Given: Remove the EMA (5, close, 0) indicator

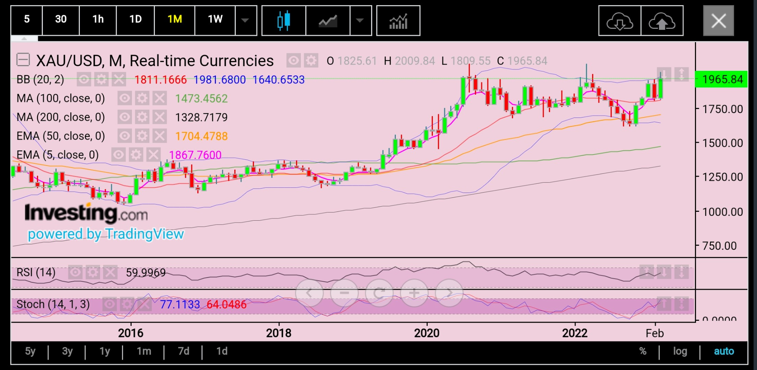Looking at the screenshot, I should click(153, 155).
